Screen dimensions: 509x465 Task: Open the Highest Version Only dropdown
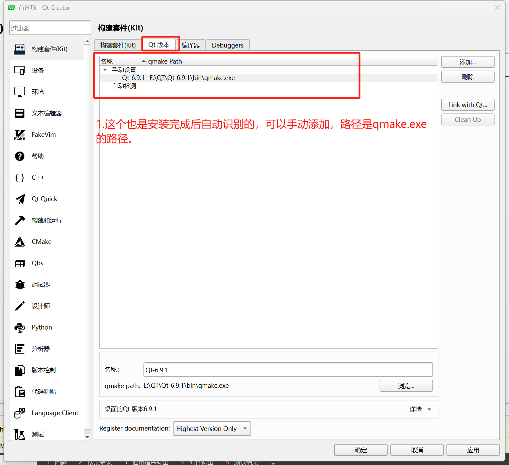(212, 429)
